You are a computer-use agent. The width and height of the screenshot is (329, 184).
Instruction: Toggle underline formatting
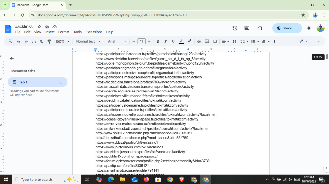173,42
